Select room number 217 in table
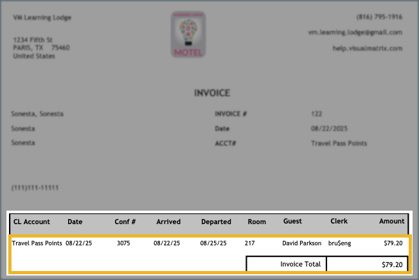 pyautogui.click(x=249, y=243)
